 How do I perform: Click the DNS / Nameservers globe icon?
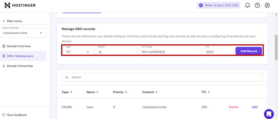4,56
